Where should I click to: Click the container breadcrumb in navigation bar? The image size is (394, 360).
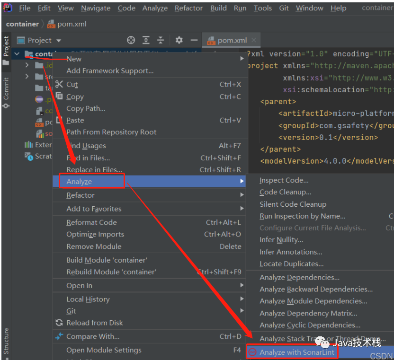22,24
